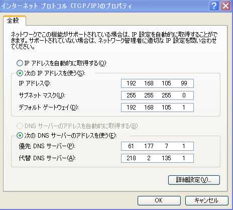Select '次の DNS サーバーのアドレスを使う' radio button

(x=20, y=136)
